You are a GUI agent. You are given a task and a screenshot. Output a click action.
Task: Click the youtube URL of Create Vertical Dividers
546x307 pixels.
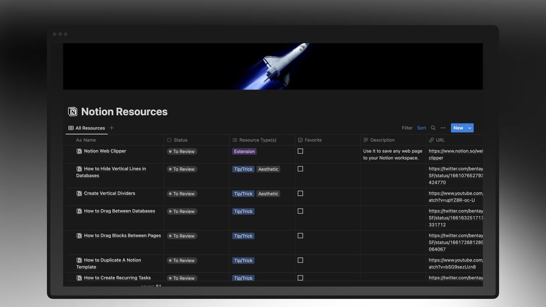(x=455, y=197)
